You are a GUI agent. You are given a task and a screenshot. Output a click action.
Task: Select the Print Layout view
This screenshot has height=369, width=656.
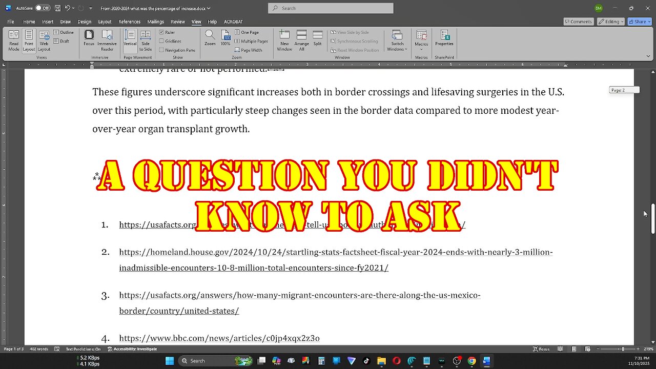click(x=29, y=40)
